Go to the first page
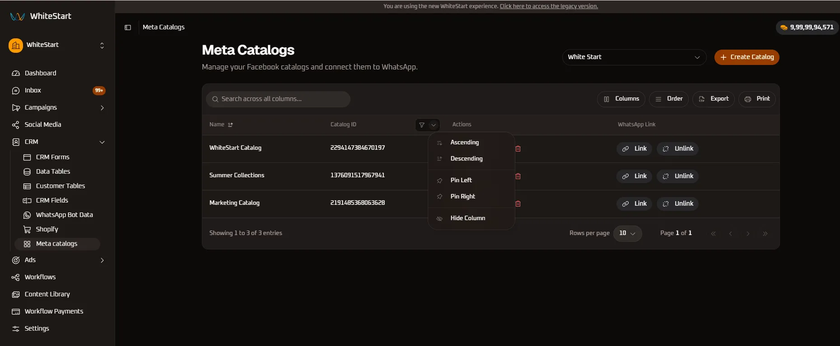Screen dimensions: 840x346 tap(714, 234)
